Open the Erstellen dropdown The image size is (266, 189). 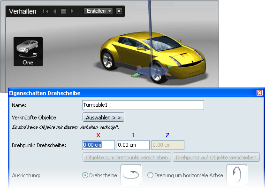pyautogui.click(x=99, y=11)
